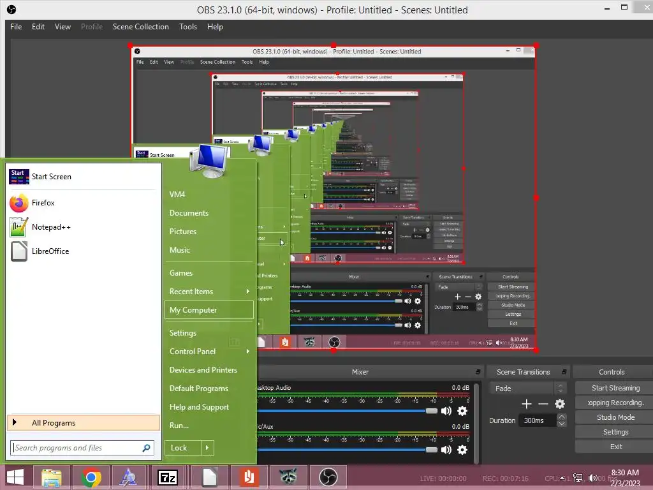
Task: Open OBS Settings from Controls
Action: tap(615, 432)
